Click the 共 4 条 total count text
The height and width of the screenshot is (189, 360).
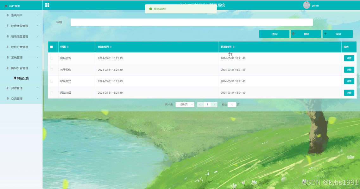click(x=169, y=104)
